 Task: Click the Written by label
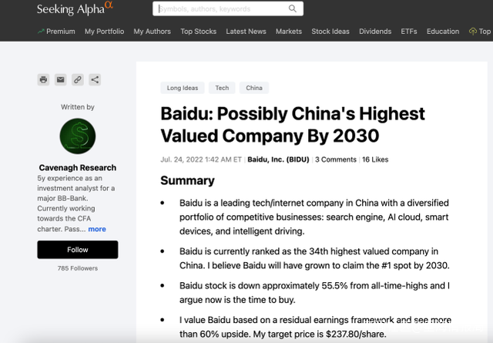coord(78,107)
